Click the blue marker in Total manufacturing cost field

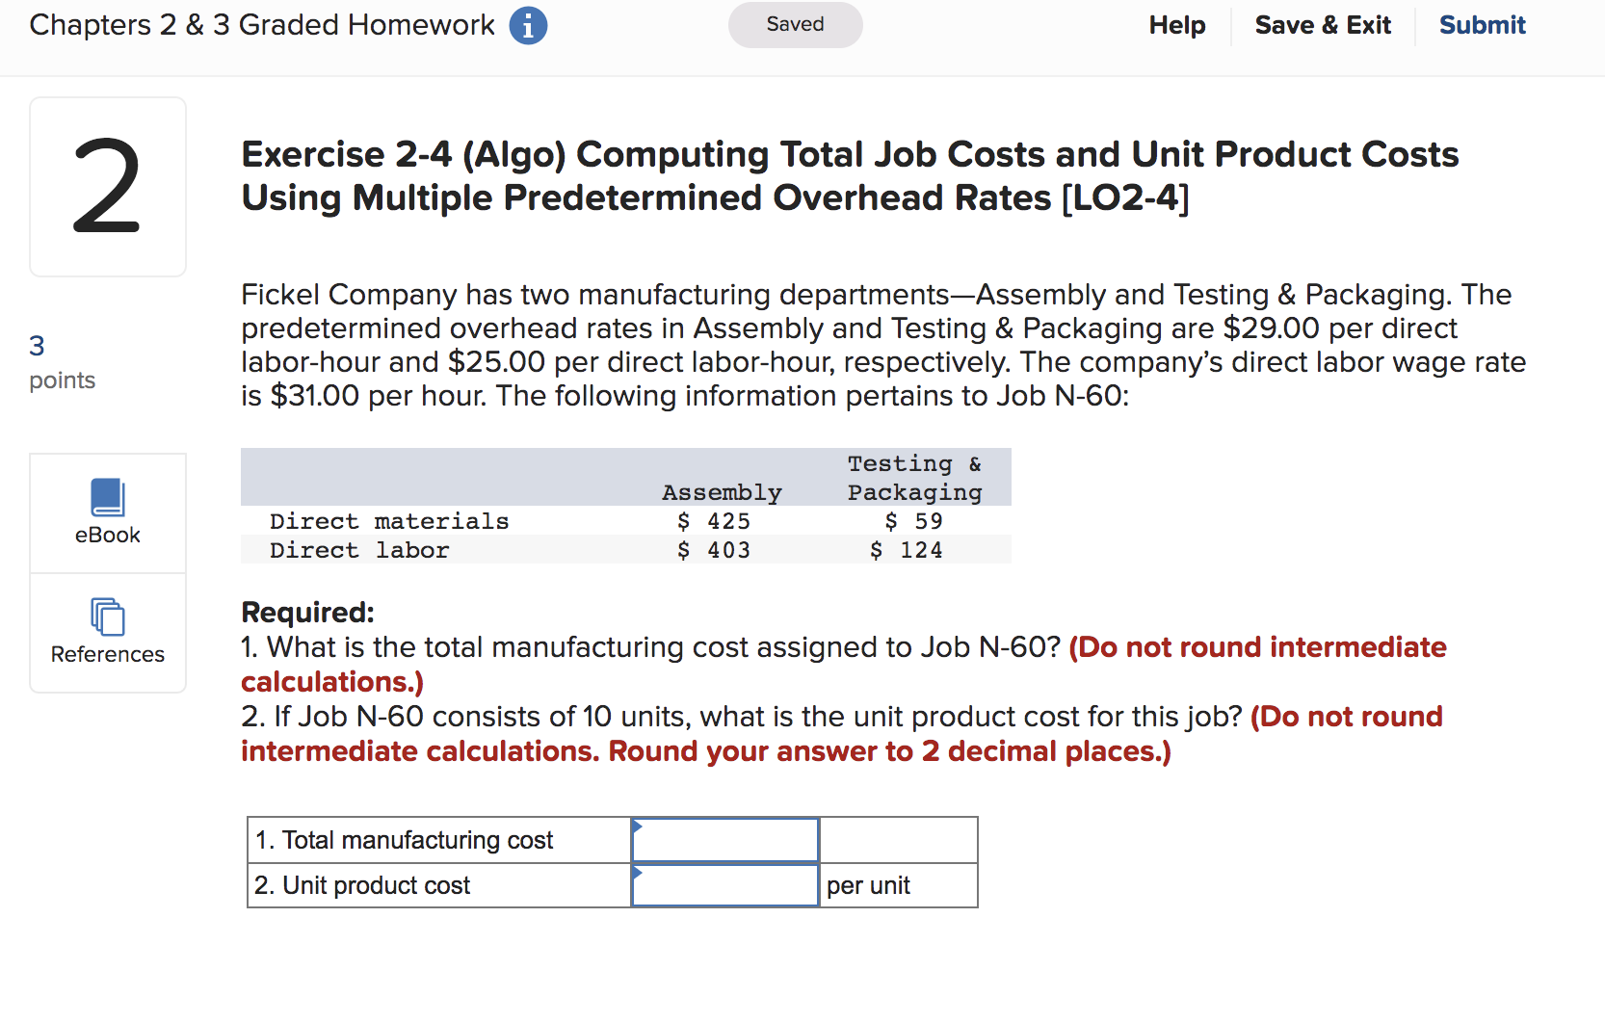[x=637, y=826]
